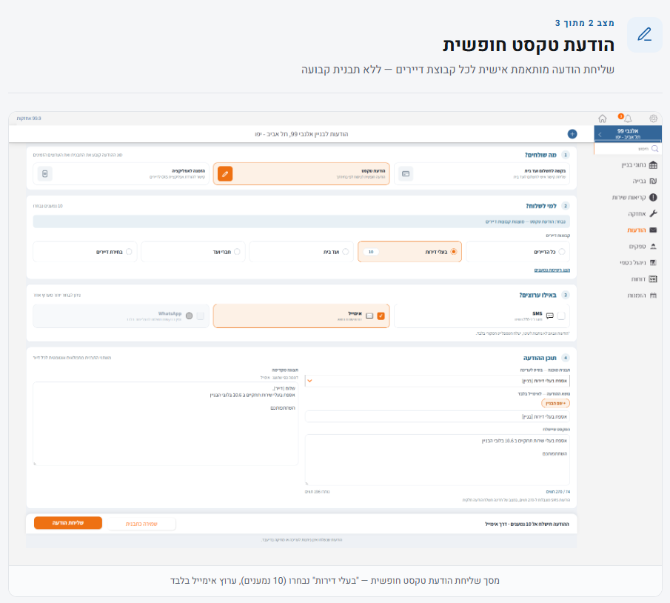Select the בעלי דירות radio option

[x=453, y=251]
